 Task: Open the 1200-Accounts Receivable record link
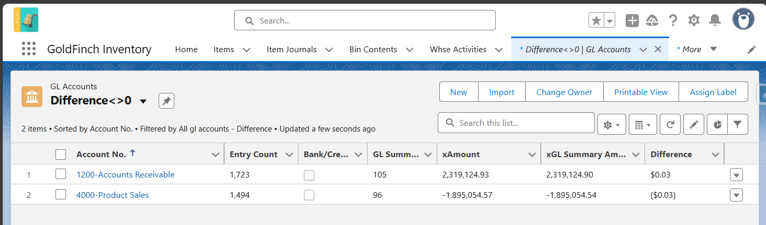(x=125, y=174)
